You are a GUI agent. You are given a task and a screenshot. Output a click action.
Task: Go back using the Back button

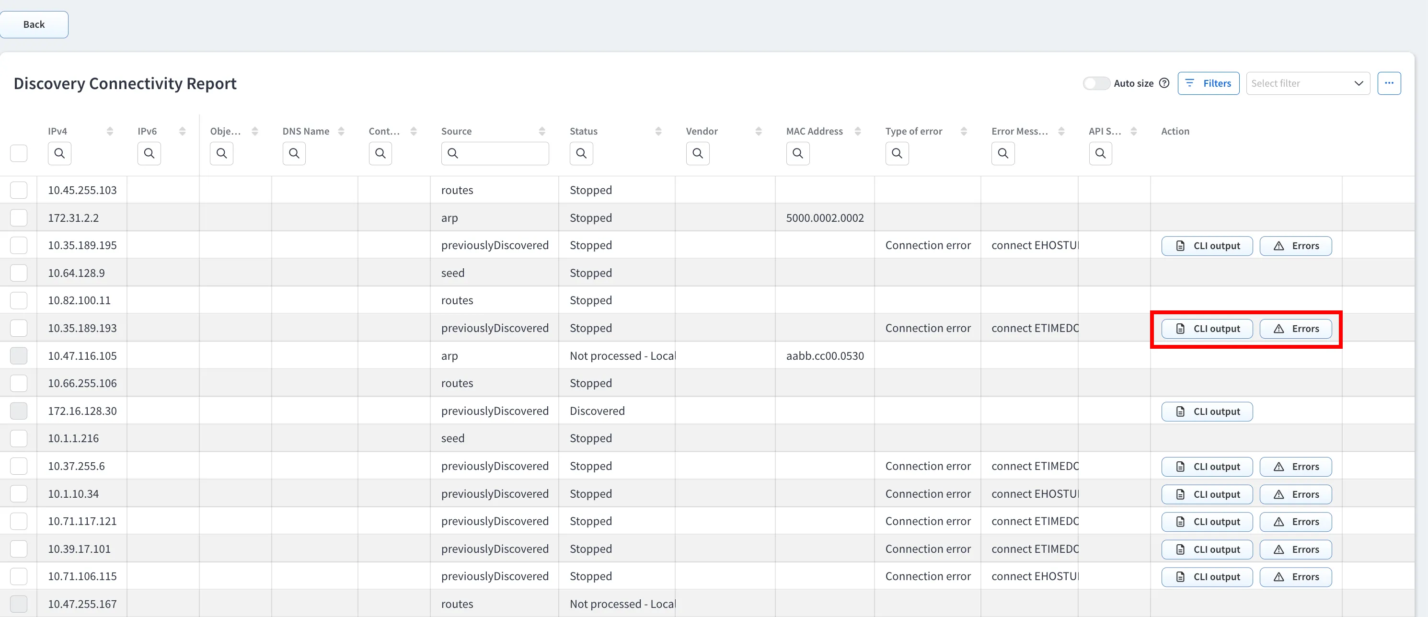click(x=34, y=24)
